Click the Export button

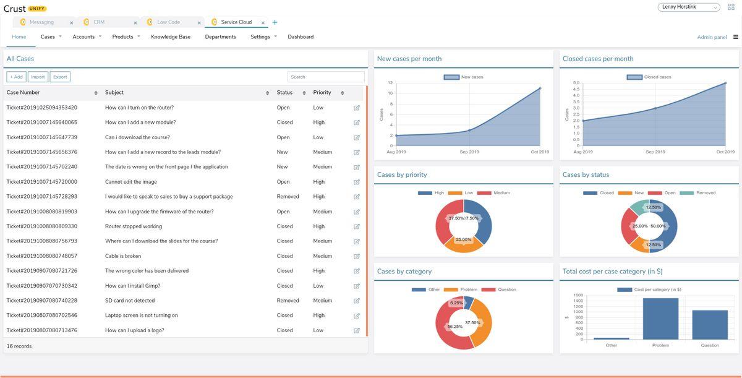[60, 77]
